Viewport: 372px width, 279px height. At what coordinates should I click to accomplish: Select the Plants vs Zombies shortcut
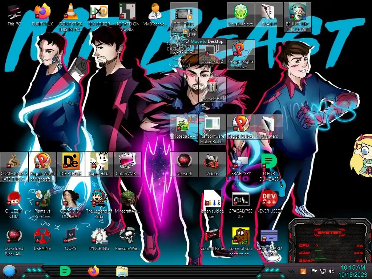coord(42,204)
